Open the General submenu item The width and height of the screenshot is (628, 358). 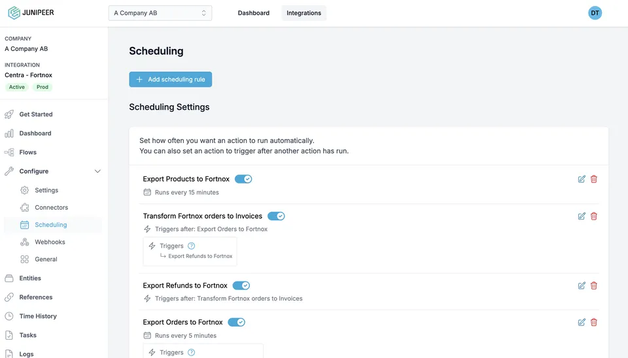pyautogui.click(x=46, y=259)
